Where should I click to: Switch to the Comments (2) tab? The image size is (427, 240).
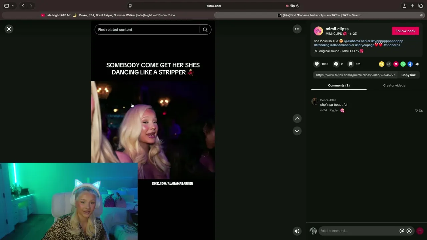[x=339, y=85]
